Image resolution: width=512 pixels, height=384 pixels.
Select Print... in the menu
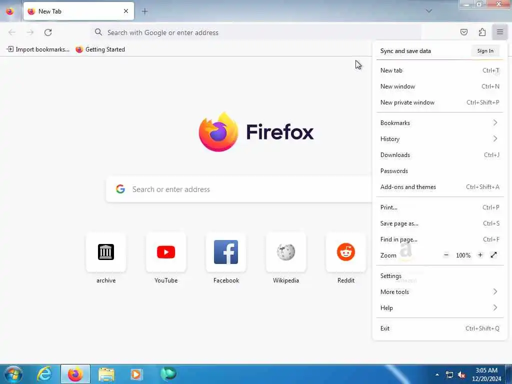439,207
